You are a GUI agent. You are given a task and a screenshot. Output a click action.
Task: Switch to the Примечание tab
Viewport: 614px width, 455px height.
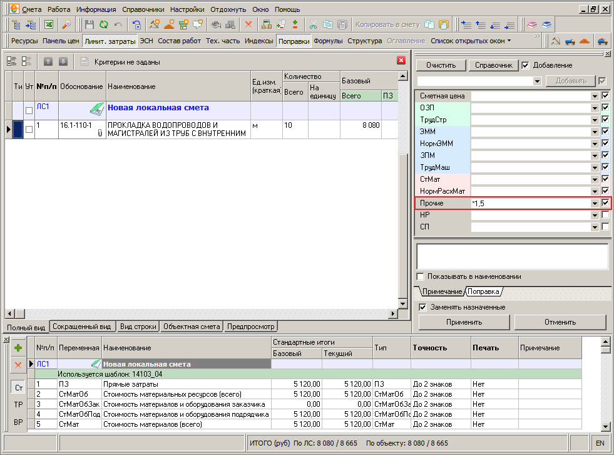(442, 291)
